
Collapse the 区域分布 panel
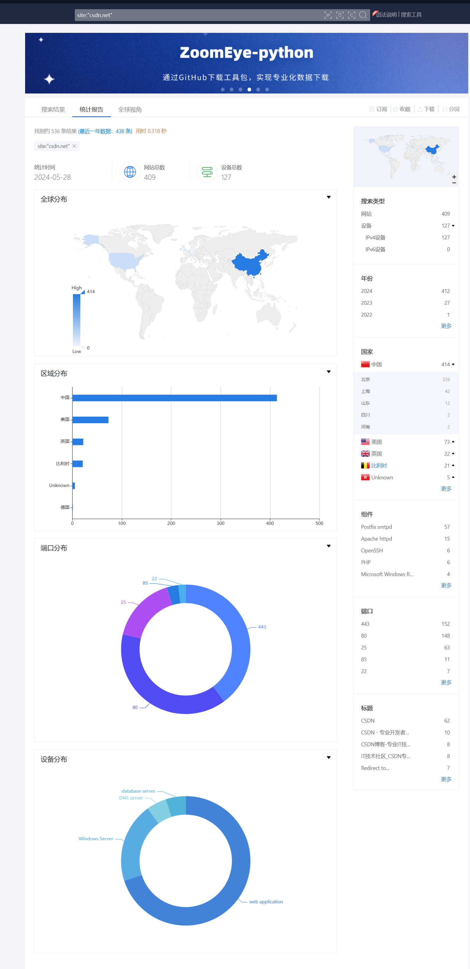coord(328,372)
